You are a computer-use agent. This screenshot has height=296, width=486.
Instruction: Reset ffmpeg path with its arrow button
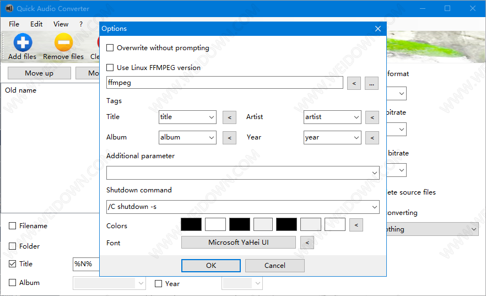(354, 83)
